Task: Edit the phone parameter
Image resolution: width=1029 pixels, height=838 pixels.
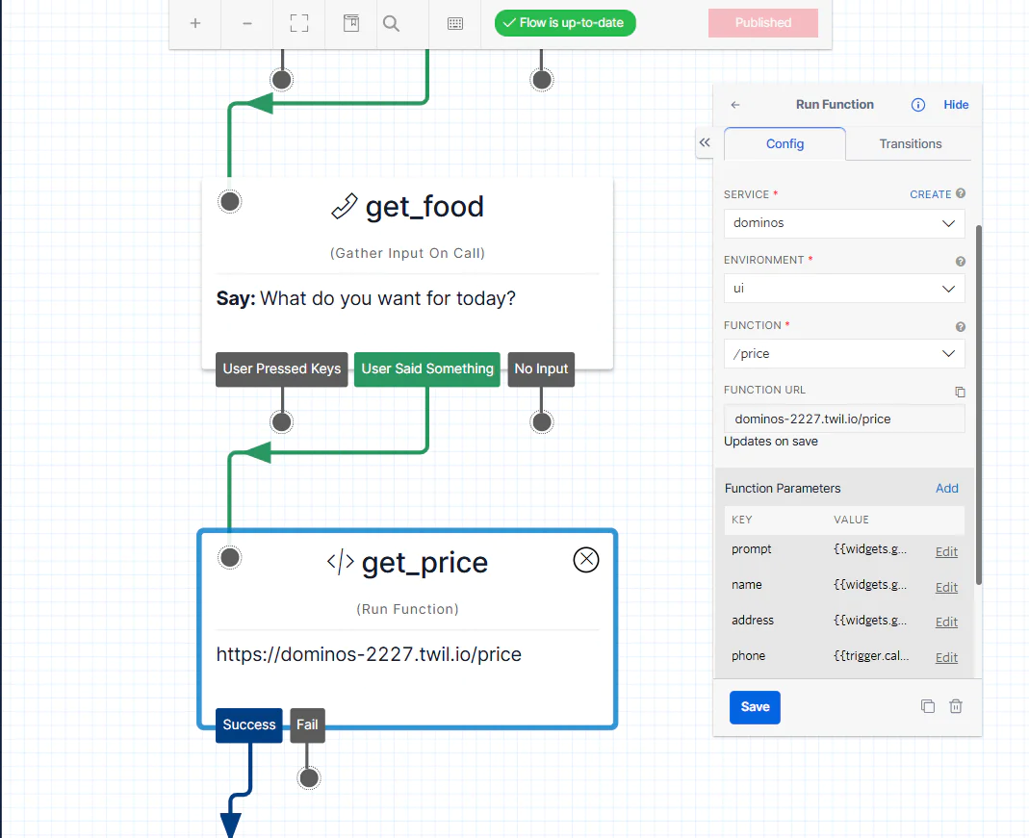Action: coord(946,658)
